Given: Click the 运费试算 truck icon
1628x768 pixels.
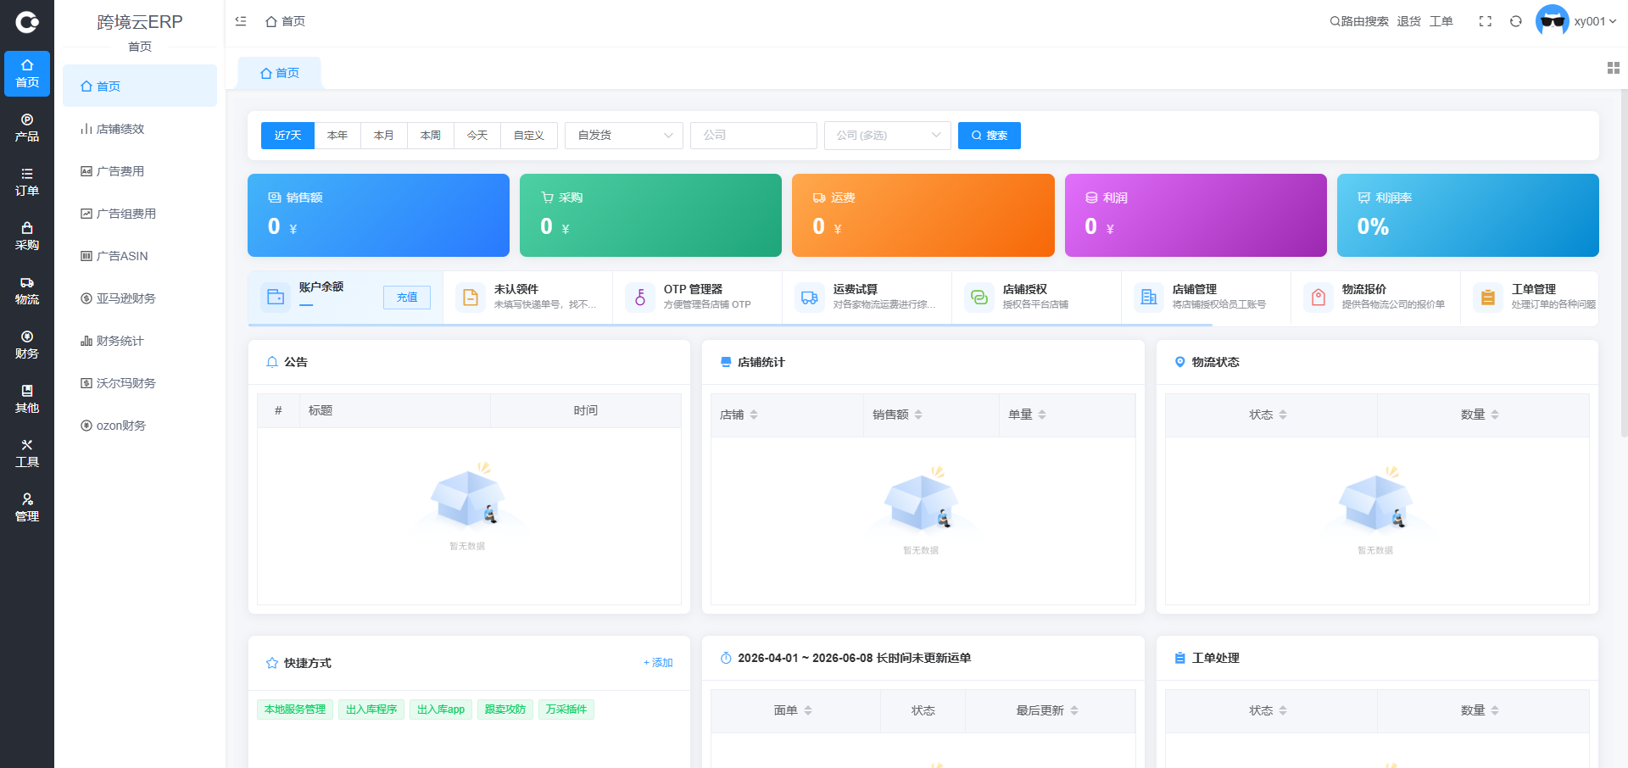Looking at the screenshot, I should click(810, 298).
